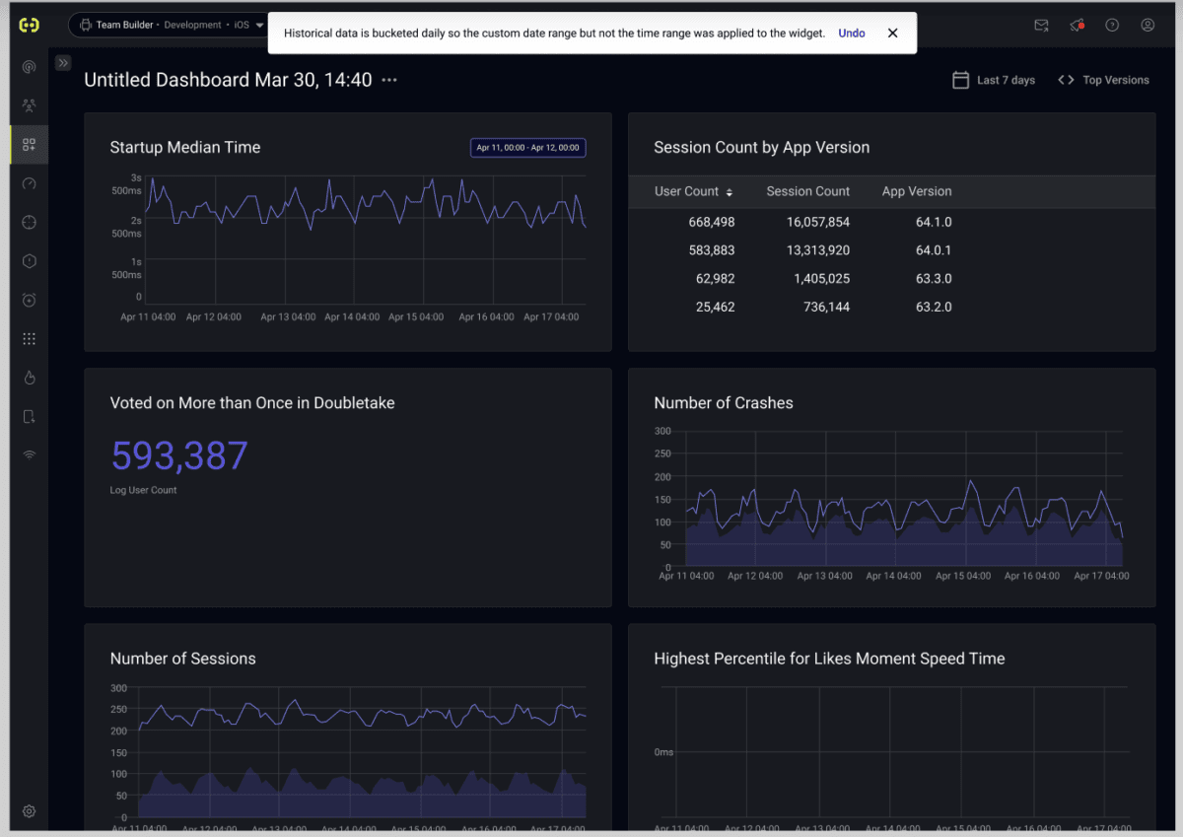1183x837 pixels.
Task: Select the 62,982 user count cell
Action: [715, 279]
